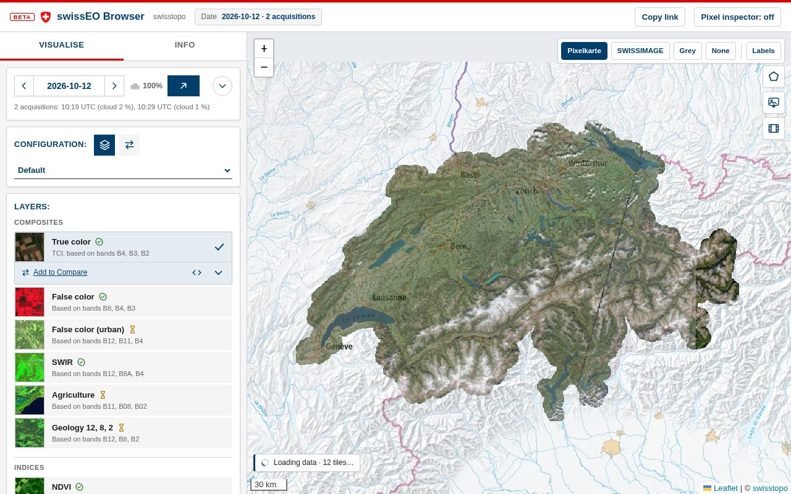Click the cloud cover 100% indicator
Viewport: 791px width, 494px height.
coord(146,86)
